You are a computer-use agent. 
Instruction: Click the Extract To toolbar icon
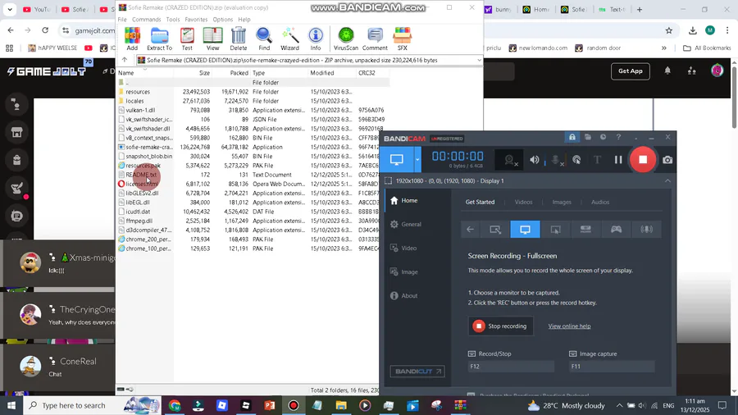160,39
